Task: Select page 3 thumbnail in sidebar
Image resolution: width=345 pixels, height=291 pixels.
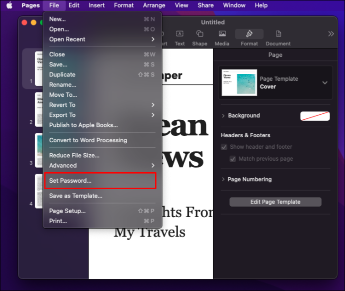Action: coord(38,150)
